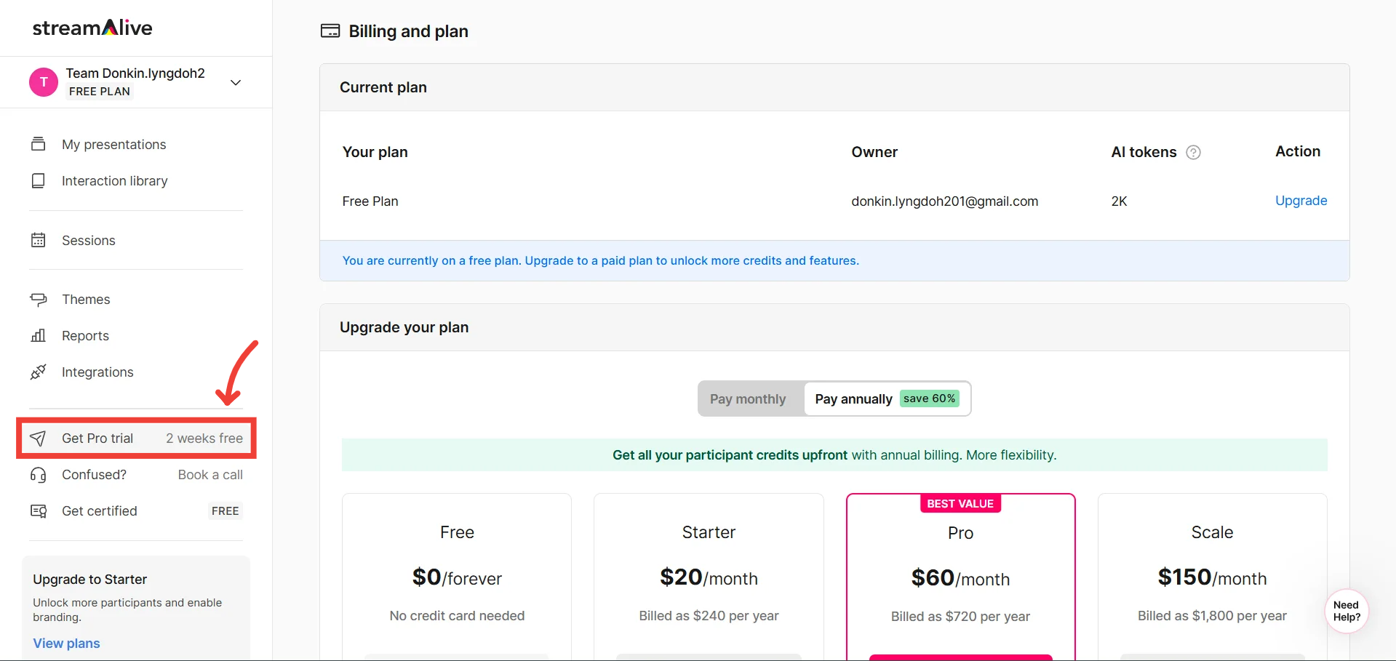Screen dimensions: 1396x661
Task: Click the Need Help? chat bubble
Action: tap(1347, 611)
